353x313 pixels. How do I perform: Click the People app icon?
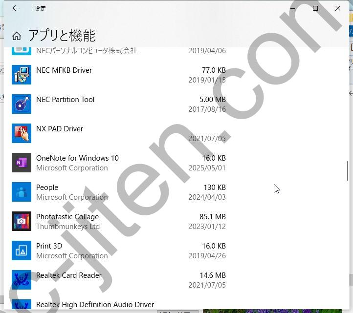[22, 192]
